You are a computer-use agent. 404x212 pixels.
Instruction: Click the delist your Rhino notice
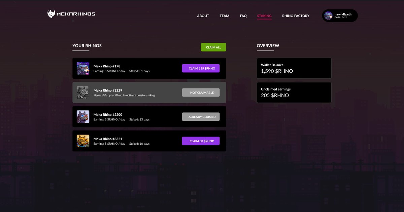coord(125,95)
